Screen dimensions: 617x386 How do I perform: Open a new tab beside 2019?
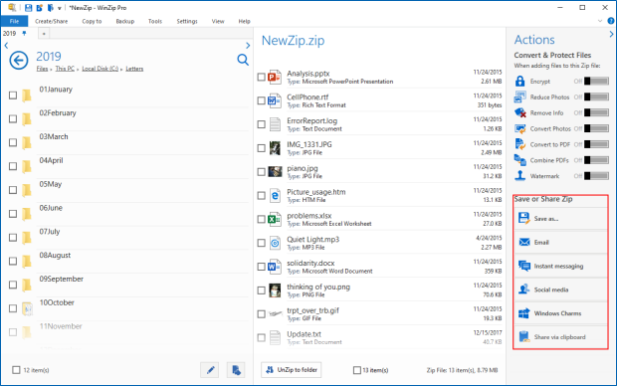pos(44,34)
